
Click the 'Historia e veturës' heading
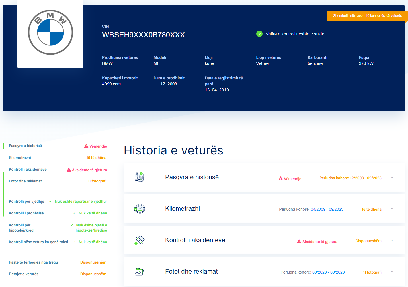pos(173,150)
